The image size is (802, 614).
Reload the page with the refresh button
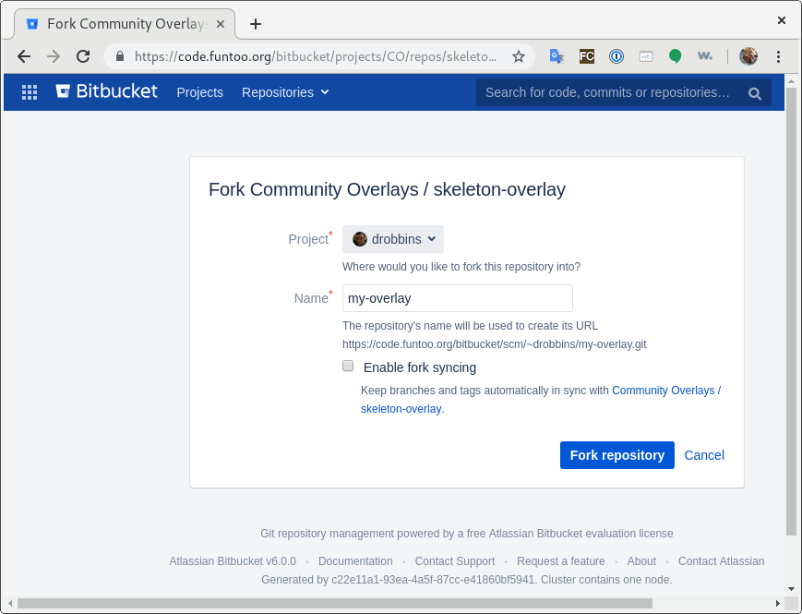(83, 56)
